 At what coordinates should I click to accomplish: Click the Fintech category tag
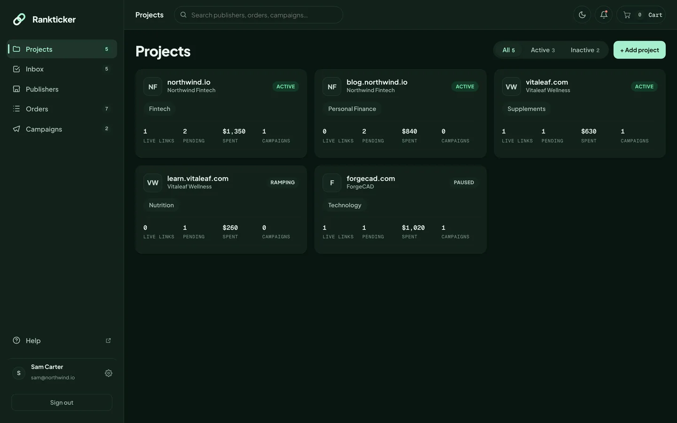pos(159,109)
